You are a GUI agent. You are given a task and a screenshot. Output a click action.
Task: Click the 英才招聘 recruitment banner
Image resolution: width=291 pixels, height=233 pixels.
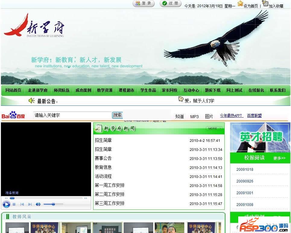(260, 137)
